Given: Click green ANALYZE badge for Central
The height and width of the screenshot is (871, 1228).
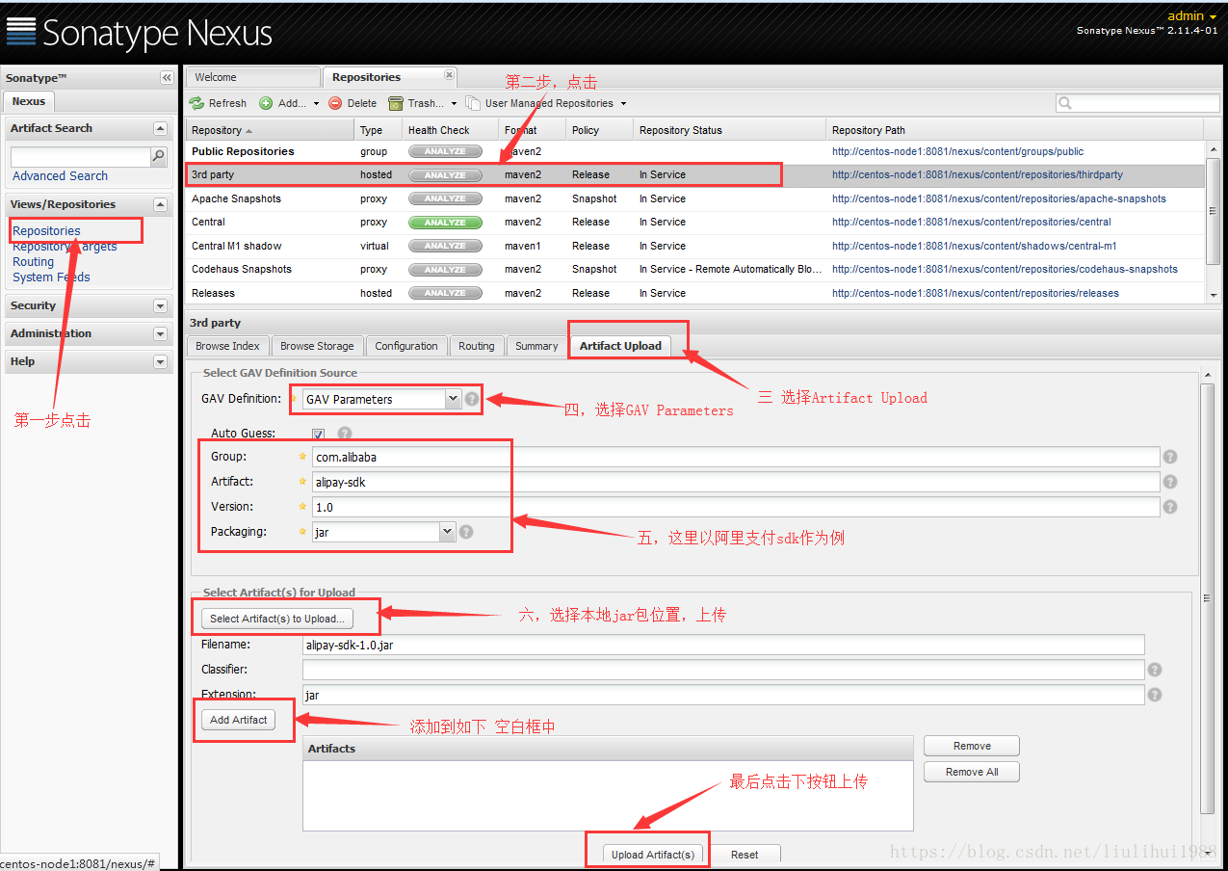Looking at the screenshot, I should pyautogui.click(x=445, y=223).
